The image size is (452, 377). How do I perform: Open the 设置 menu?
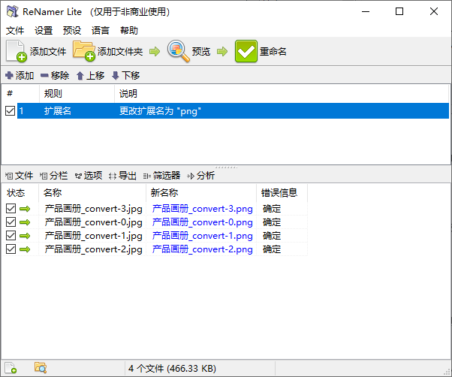pos(44,30)
